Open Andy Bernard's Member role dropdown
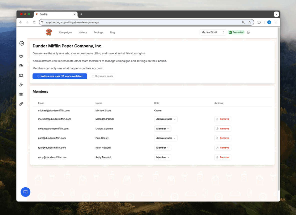The width and height of the screenshot is (296, 215). (x=163, y=157)
